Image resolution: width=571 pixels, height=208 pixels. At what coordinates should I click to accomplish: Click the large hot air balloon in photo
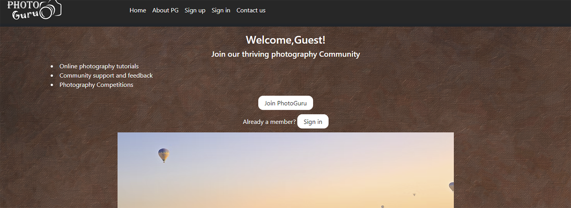click(x=164, y=155)
